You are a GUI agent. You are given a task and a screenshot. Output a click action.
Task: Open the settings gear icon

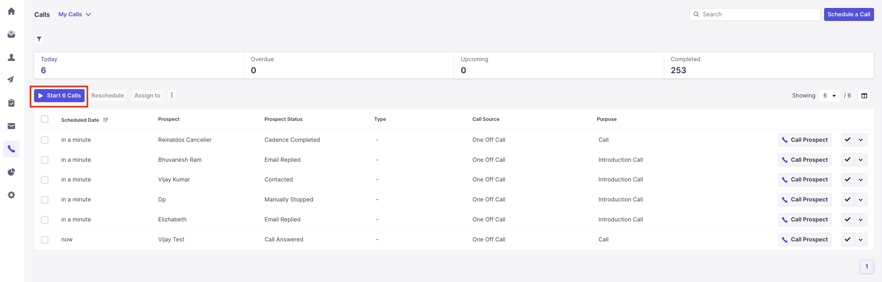click(11, 195)
